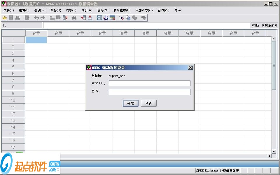Select row header 5
280x175 pixels.
[13, 67]
